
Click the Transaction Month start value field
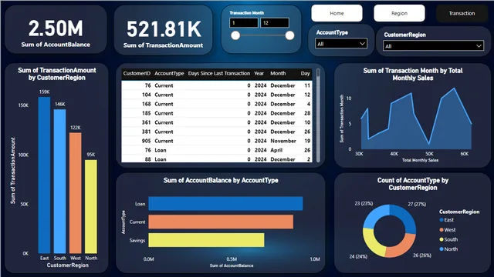point(244,23)
